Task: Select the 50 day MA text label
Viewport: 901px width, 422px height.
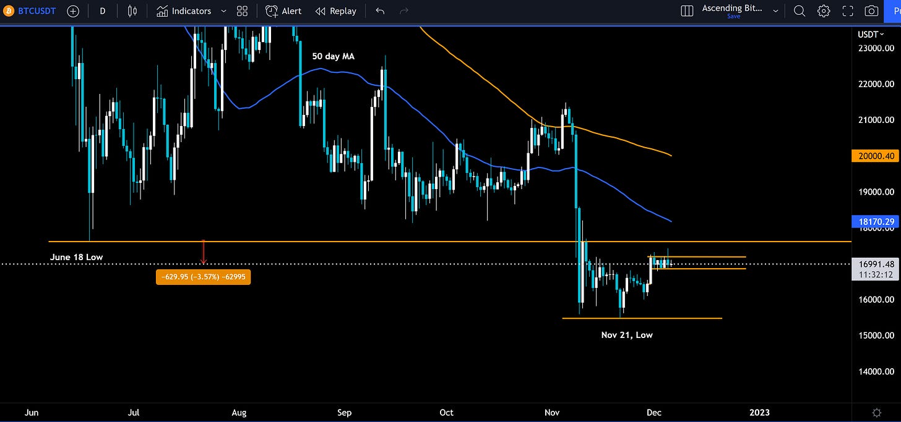Action: click(333, 56)
